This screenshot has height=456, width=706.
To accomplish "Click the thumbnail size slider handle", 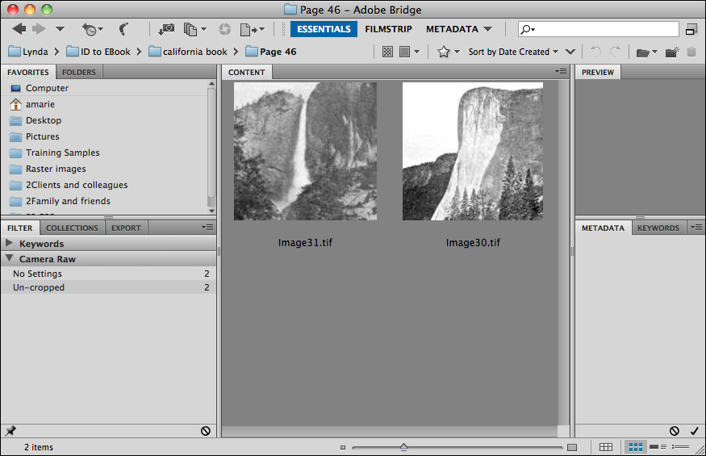I will tap(403, 446).
